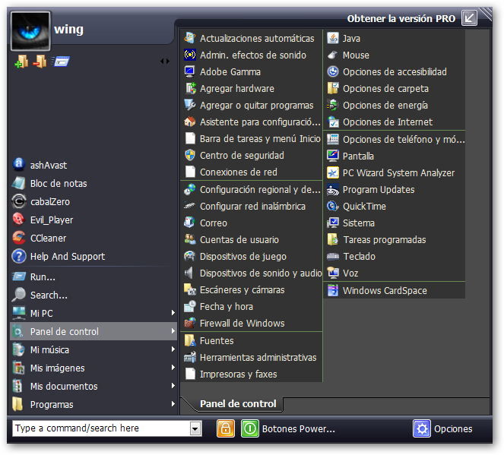Select the Panel de control tab
The width and height of the screenshot is (504, 455).
[x=238, y=404]
